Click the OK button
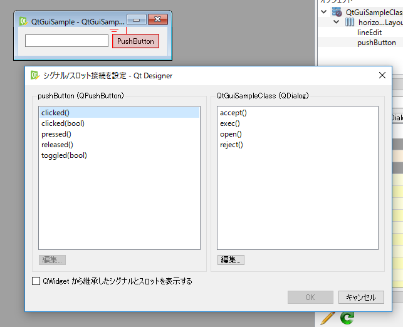This screenshot has height=327, width=403. pos(310,297)
